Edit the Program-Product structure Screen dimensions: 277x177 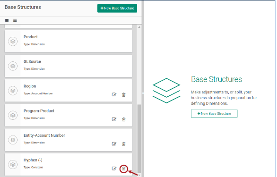tap(114, 119)
